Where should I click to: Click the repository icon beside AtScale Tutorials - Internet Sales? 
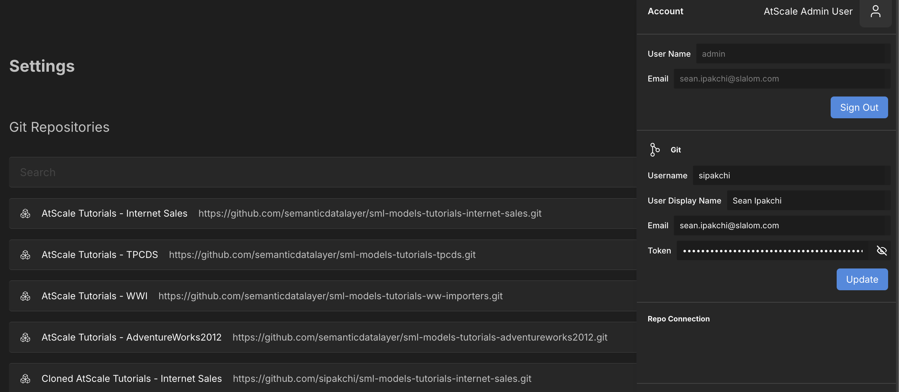pyautogui.click(x=26, y=214)
